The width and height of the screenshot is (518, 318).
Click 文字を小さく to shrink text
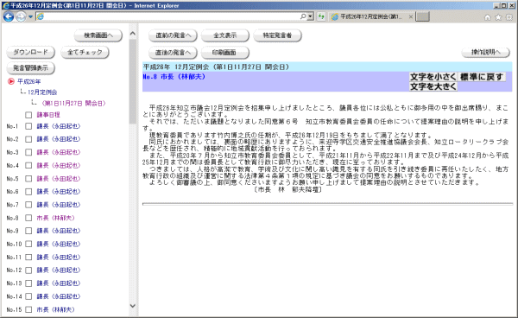coord(433,77)
